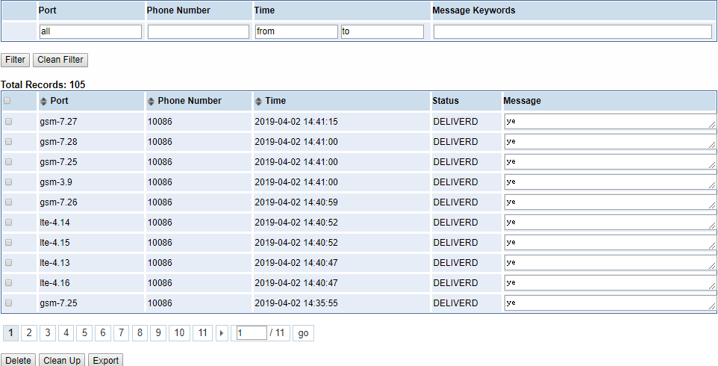Go to page 10
This screenshot has width=718, height=366.
tap(179, 333)
